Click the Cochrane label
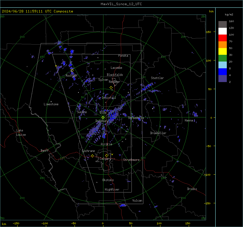Image resolution: width=243 pixels, height=227 pixels. (88, 151)
